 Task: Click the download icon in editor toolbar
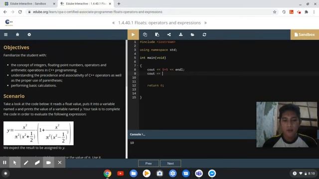[x=180, y=34]
